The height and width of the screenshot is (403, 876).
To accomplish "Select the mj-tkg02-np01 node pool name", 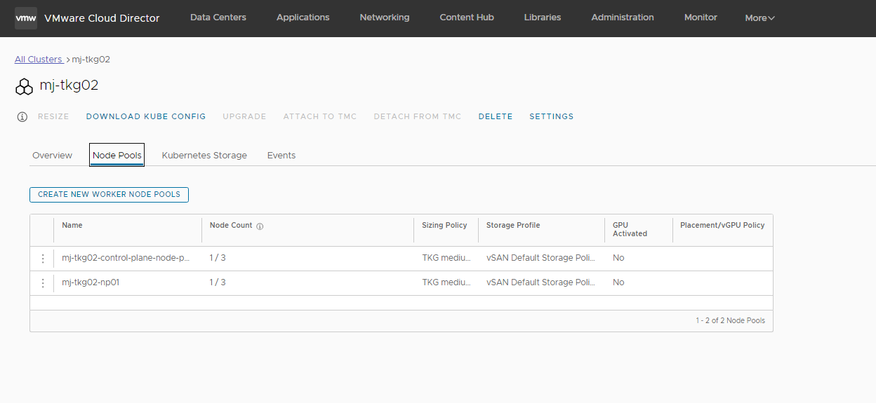I will (x=91, y=282).
